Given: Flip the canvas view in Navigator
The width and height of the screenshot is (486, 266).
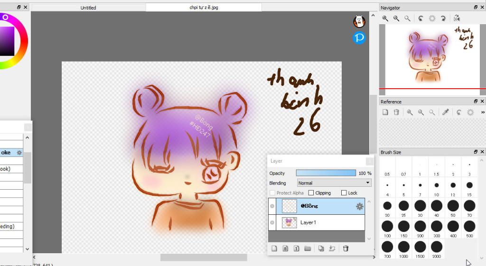Looking at the screenshot, I should coord(457,18).
